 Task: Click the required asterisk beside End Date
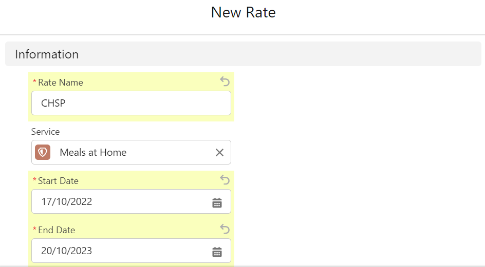pyautogui.click(x=34, y=230)
